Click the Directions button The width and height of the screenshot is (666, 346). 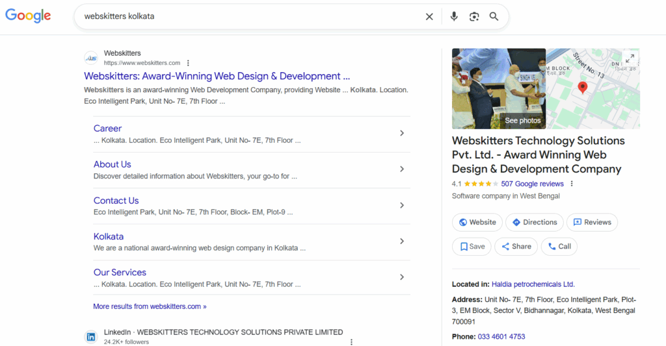[x=535, y=222]
